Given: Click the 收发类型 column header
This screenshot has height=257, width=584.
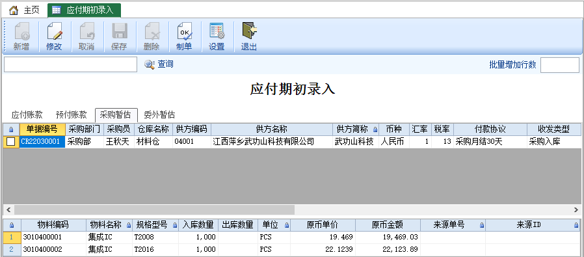Looking at the screenshot, I should point(554,129).
